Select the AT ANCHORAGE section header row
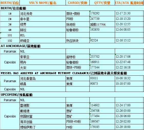This screenshot has height=130, width=144. 72,46
